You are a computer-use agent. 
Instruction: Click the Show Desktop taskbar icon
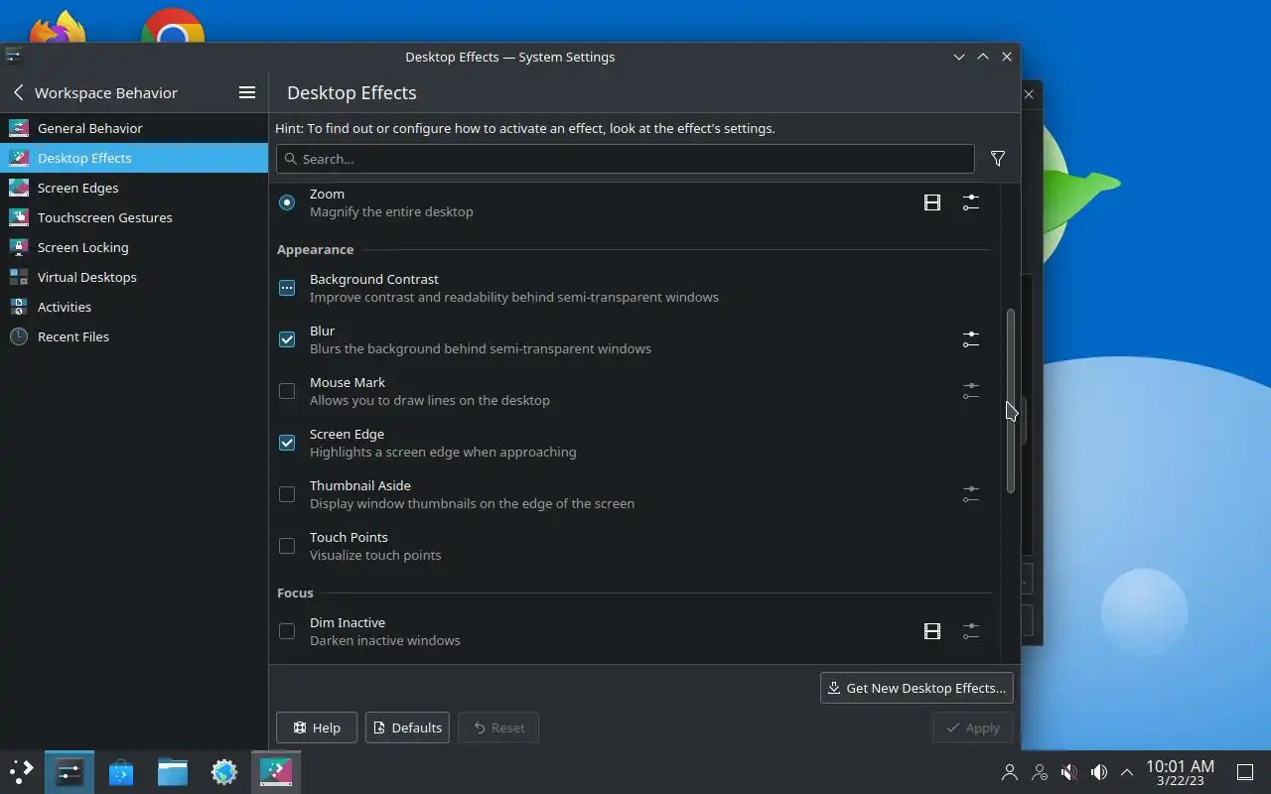pos(1245,771)
